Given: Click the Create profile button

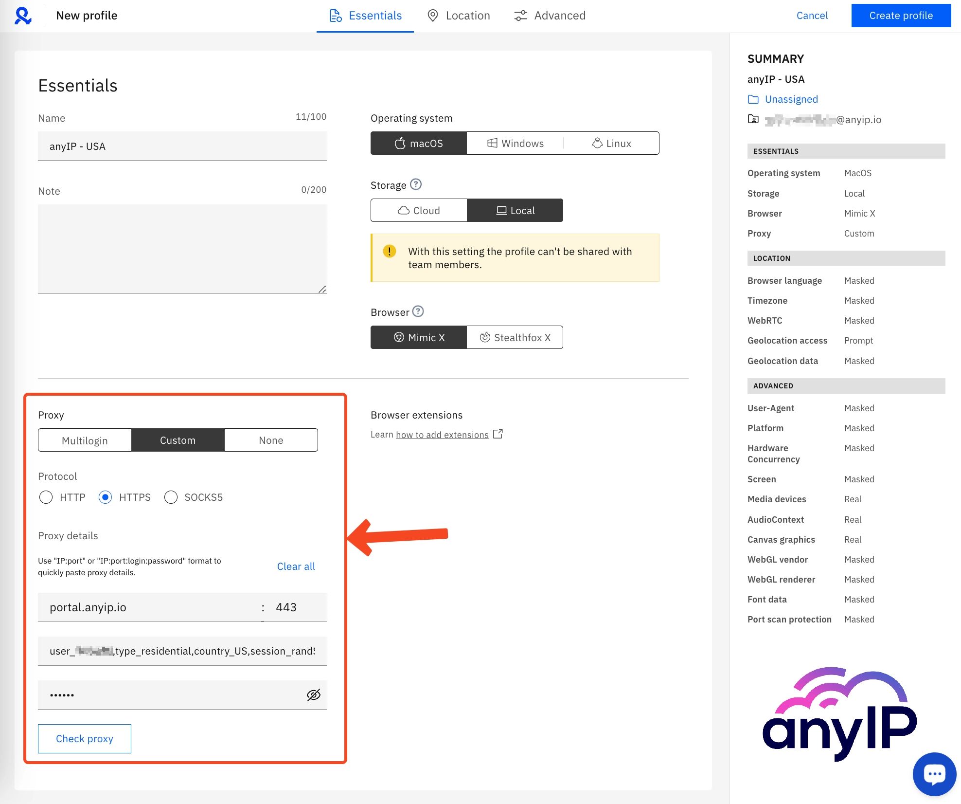Looking at the screenshot, I should point(901,15).
